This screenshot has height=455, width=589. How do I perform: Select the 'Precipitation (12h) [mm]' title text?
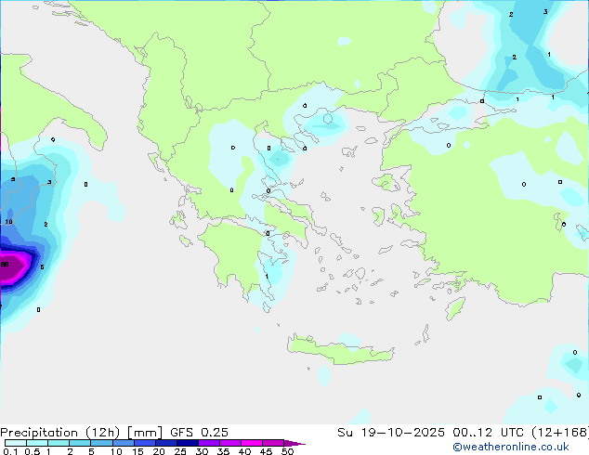point(81,433)
